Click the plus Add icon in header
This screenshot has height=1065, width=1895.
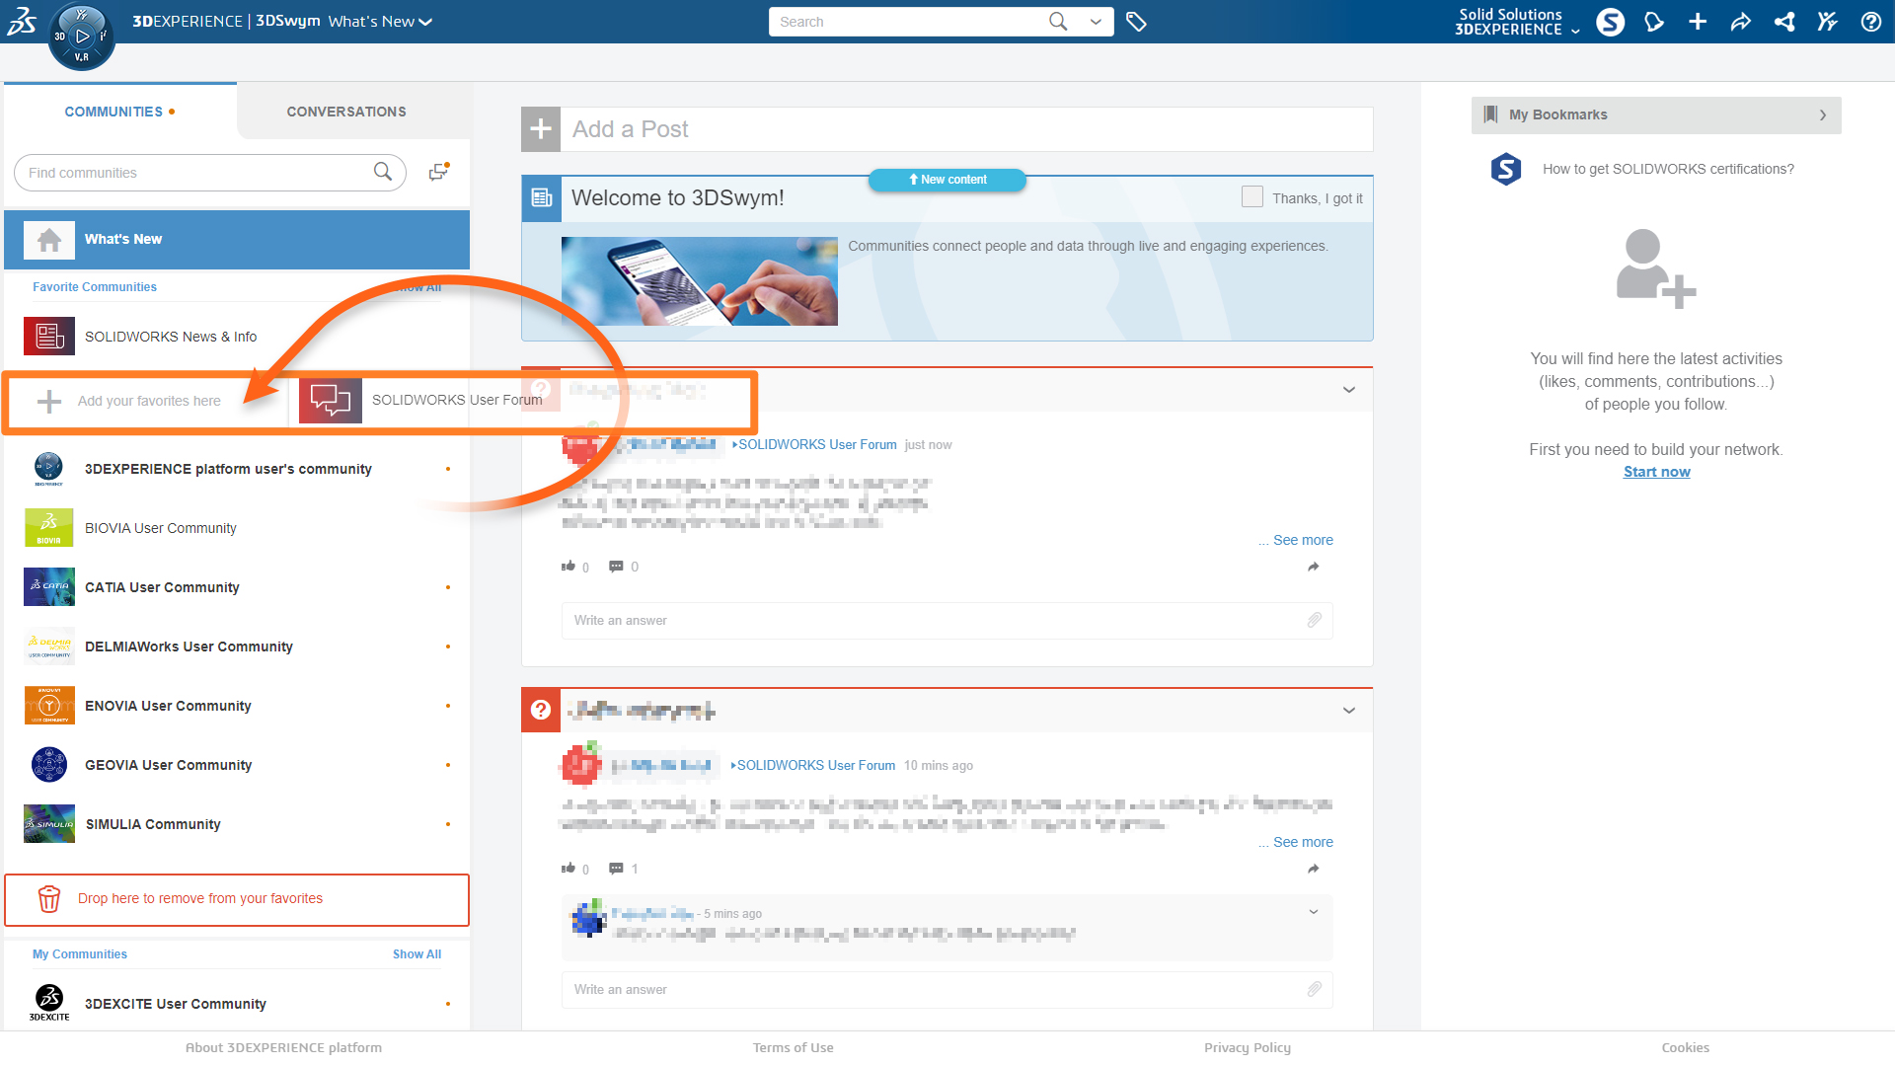(x=1697, y=22)
